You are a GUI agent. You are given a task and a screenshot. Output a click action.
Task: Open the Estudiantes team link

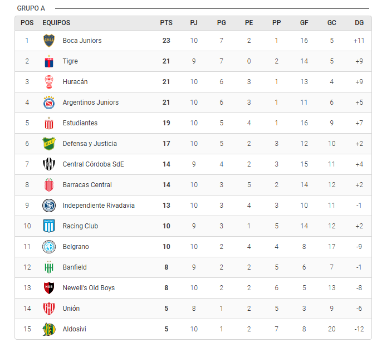pyautogui.click(x=80, y=123)
